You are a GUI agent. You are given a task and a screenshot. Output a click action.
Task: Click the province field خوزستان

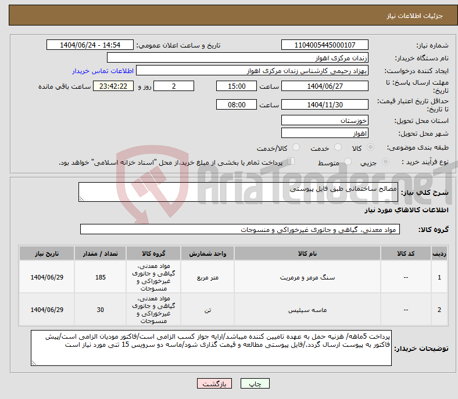(x=325, y=120)
